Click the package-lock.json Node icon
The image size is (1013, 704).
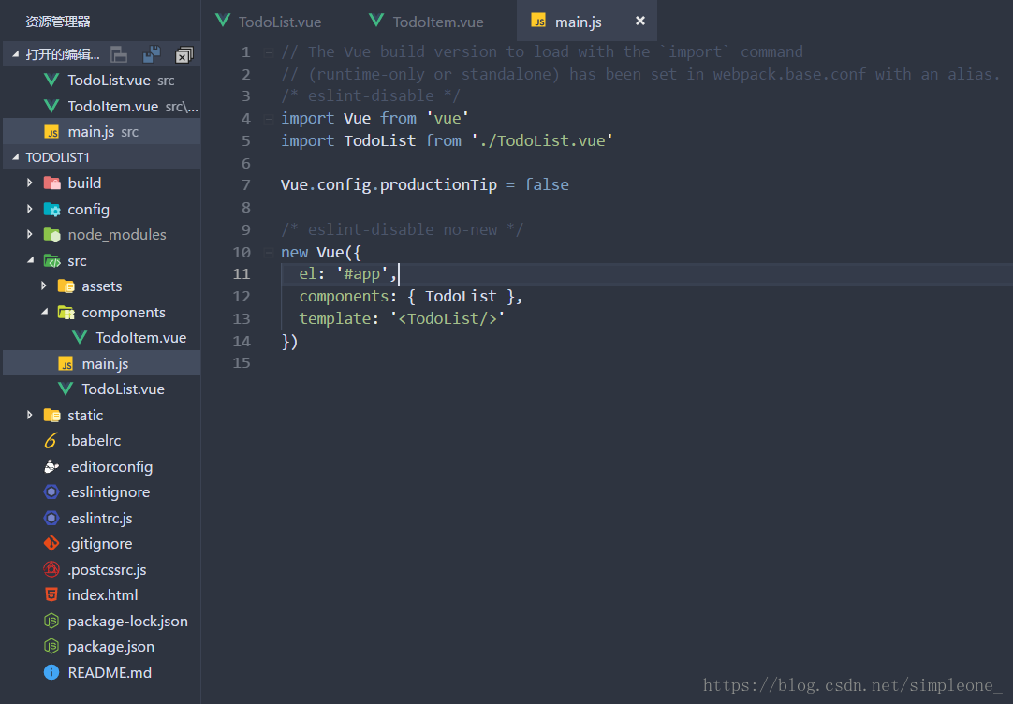(51, 622)
